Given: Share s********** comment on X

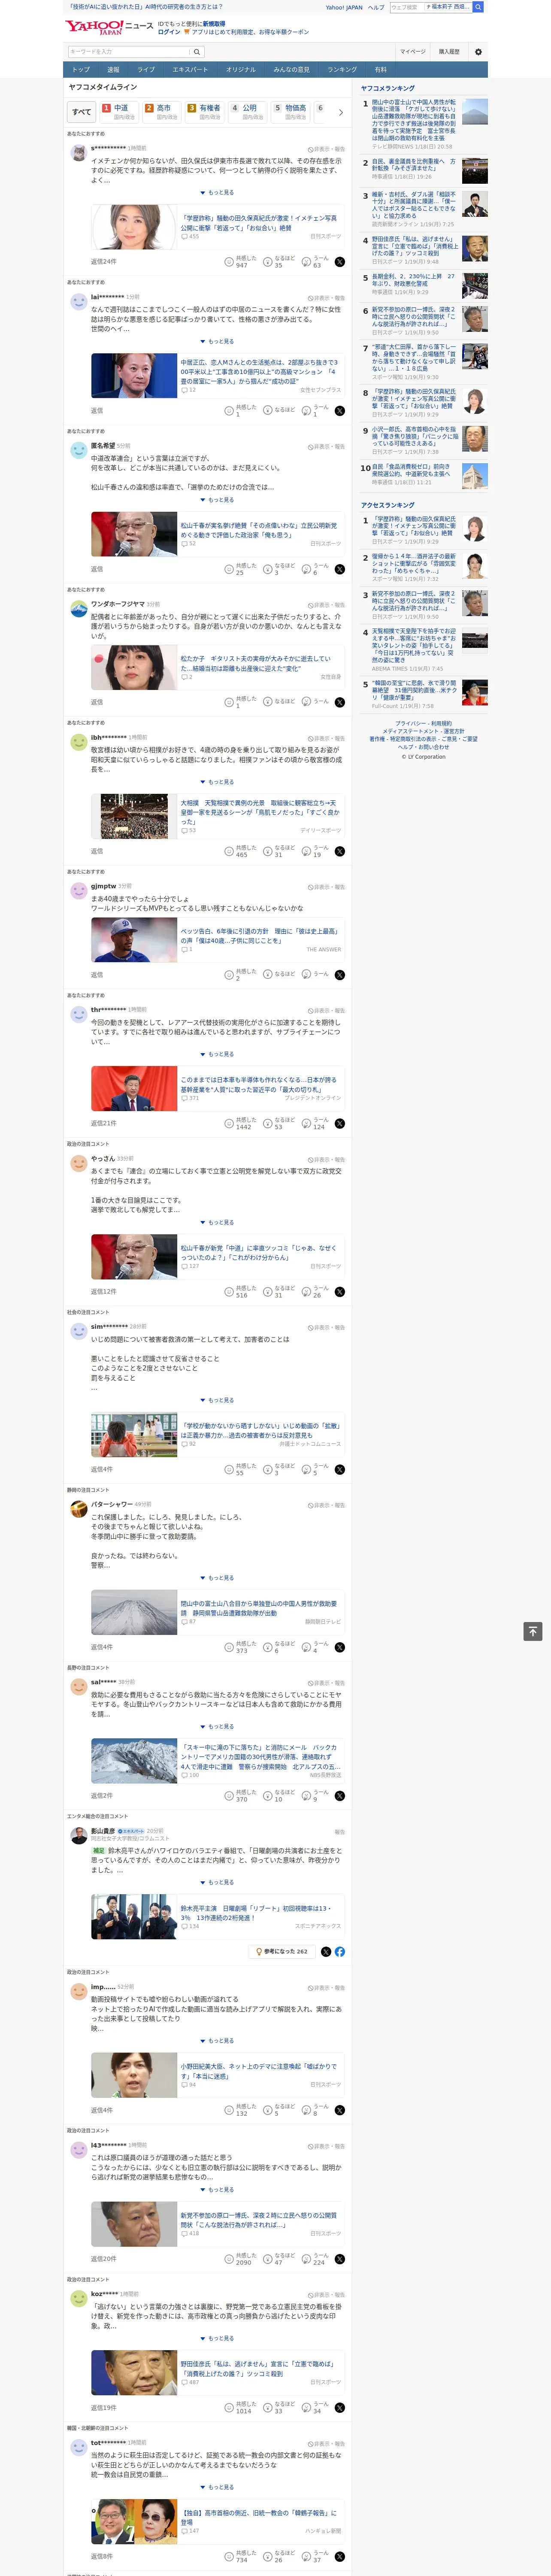Looking at the screenshot, I should click(340, 262).
